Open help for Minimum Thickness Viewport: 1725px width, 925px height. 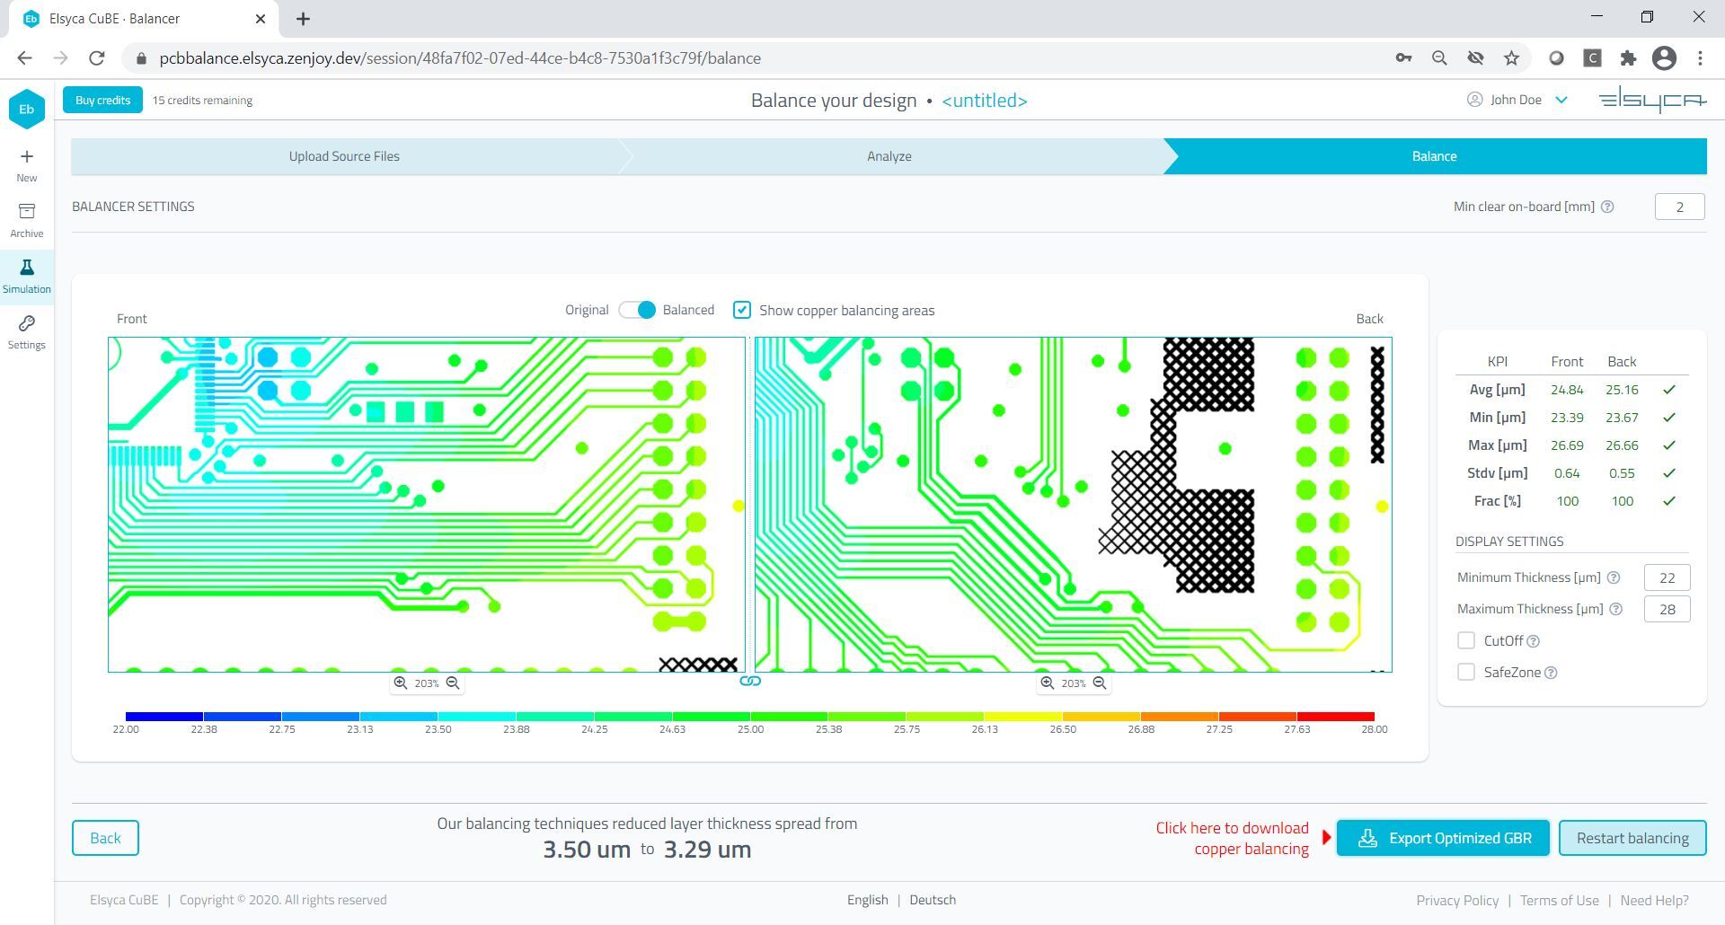tap(1614, 577)
